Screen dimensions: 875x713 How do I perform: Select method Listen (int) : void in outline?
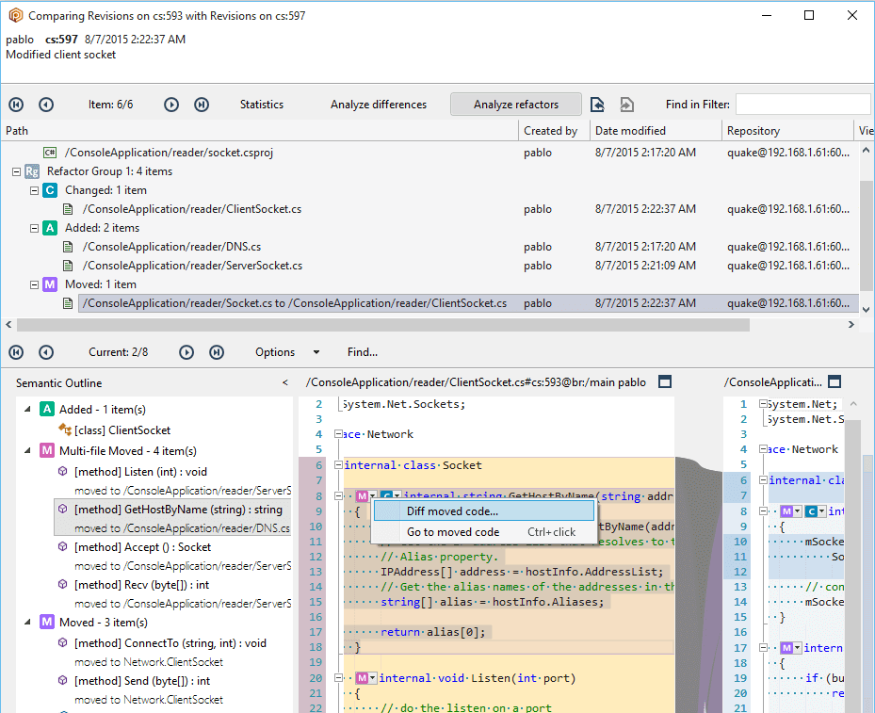[x=140, y=472]
